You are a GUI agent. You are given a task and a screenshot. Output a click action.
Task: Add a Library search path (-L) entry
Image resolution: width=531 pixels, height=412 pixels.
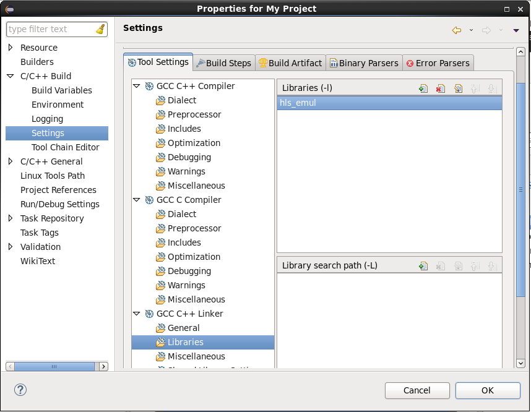(423, 266)
